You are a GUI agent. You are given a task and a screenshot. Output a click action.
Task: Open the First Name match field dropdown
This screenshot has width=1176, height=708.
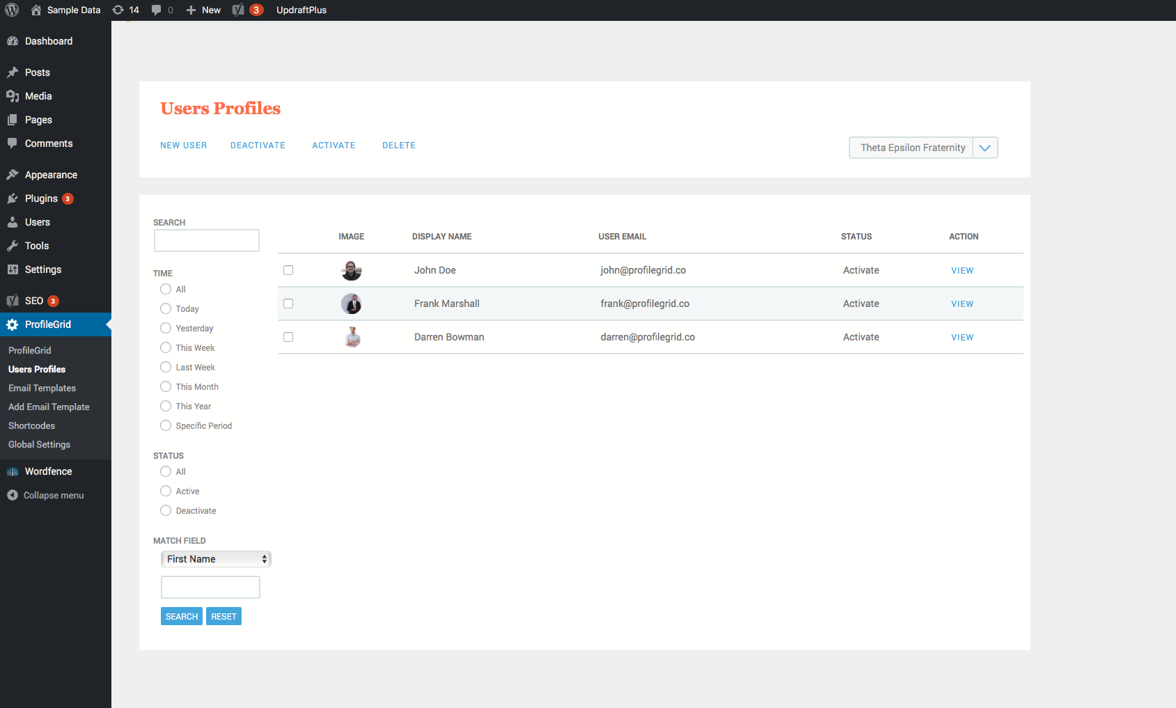216,559
